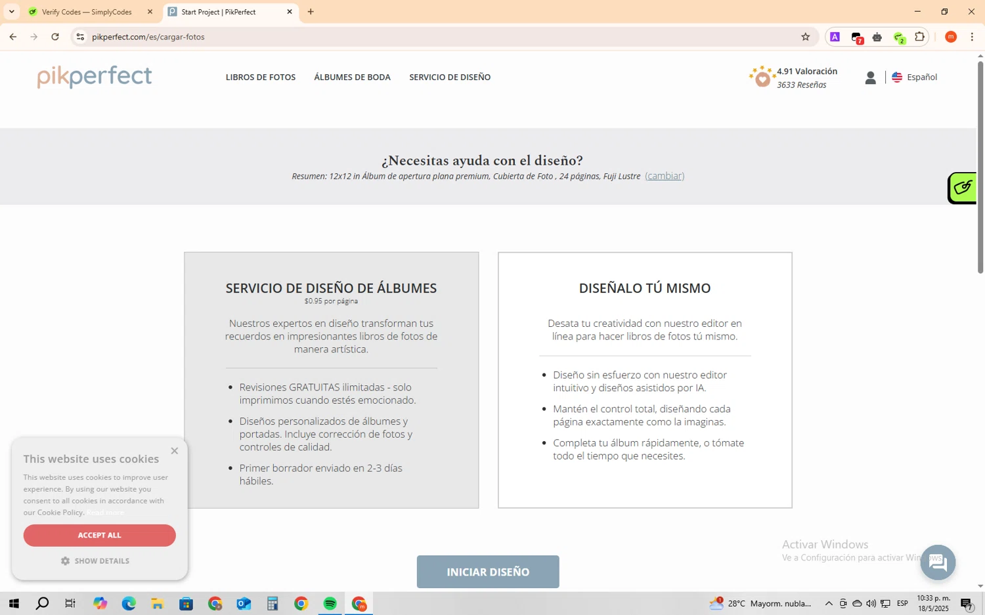
Task: Open the SERVICIO DE DISEÑO menu
Action: click(450, 77)
